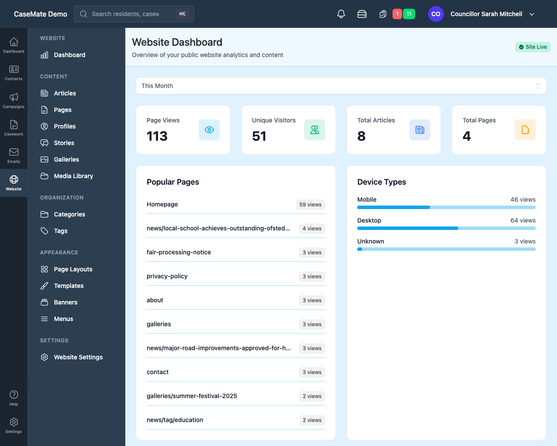Open the tasks clipboard icon in top bar
557x446 pixels.
(383, 14)
